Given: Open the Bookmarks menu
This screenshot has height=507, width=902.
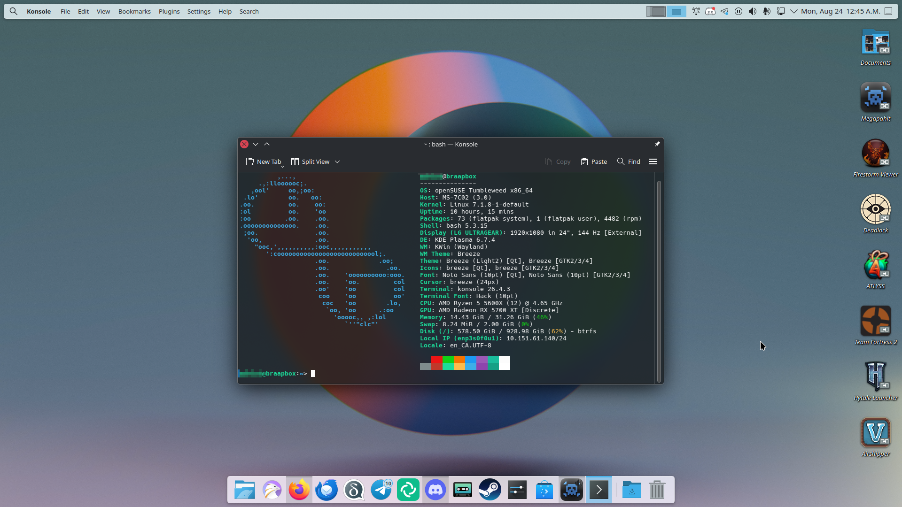Looking at the screenshot, I should [x=134, y=11].
